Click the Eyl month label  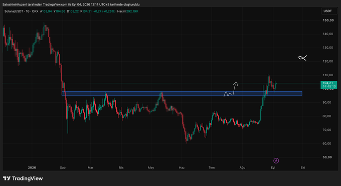point(273,168)
